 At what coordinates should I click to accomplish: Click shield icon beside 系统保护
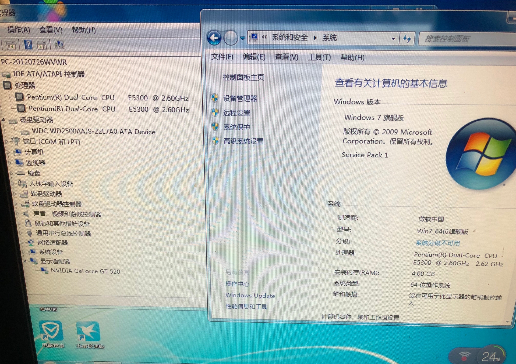215,126
